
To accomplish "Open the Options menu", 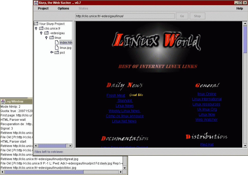I will 63,8.
